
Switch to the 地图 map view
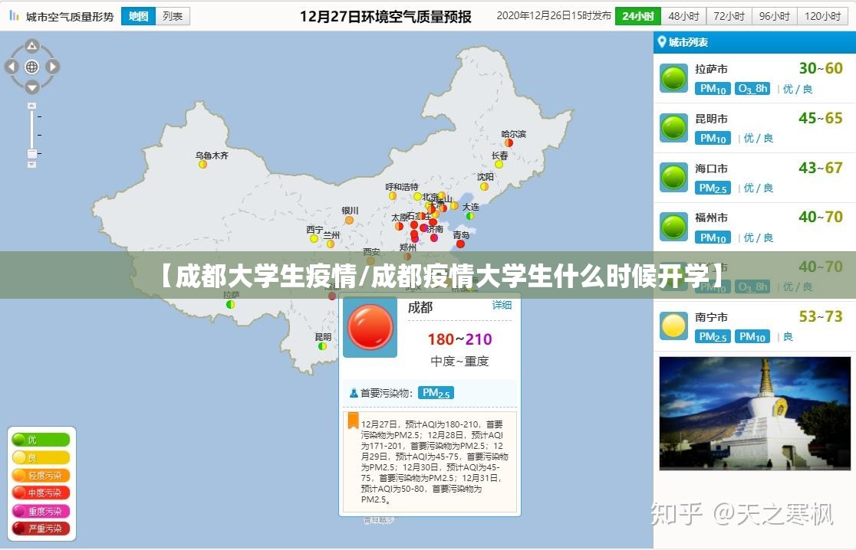click(x=138, y=16)
